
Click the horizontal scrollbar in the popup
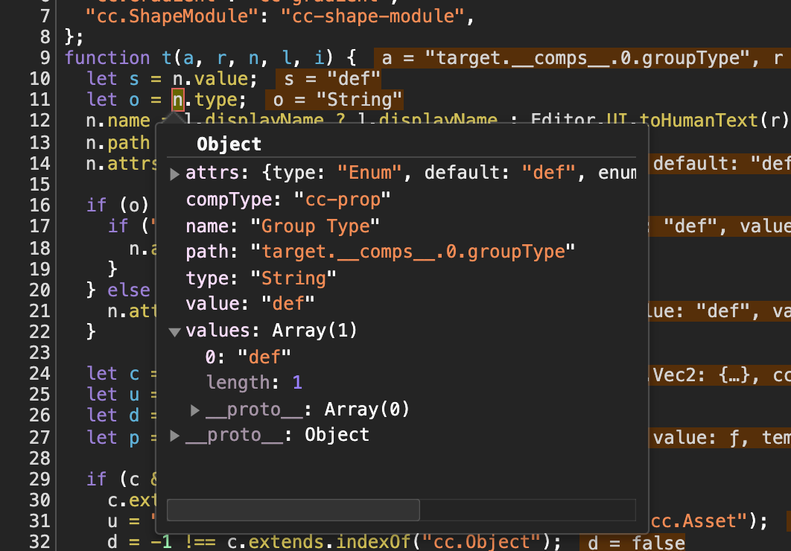pyautogui.click(x=293, y=510)
